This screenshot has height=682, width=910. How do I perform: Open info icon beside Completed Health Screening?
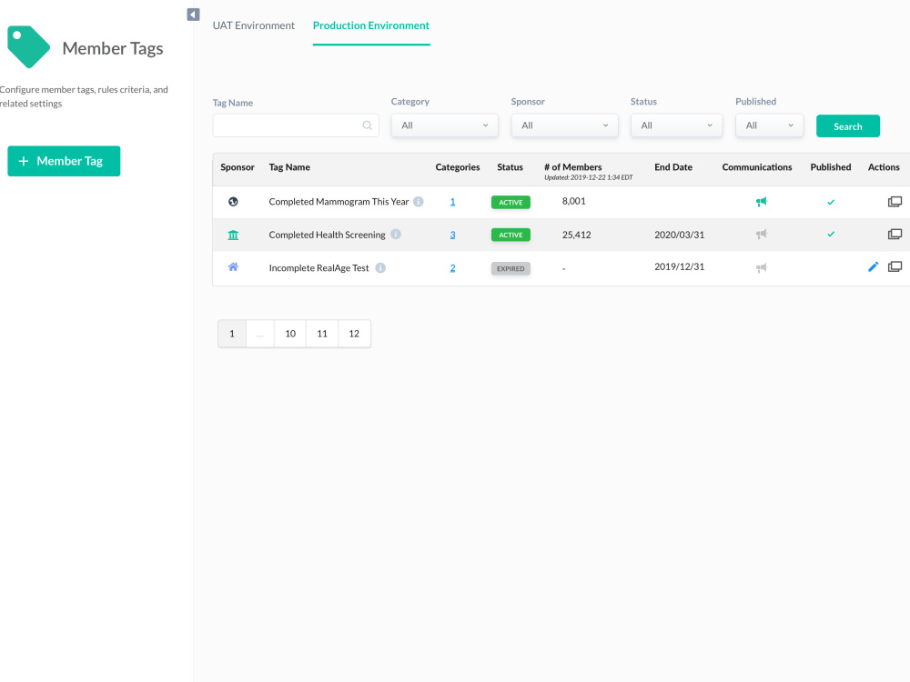tap(396, 235)
